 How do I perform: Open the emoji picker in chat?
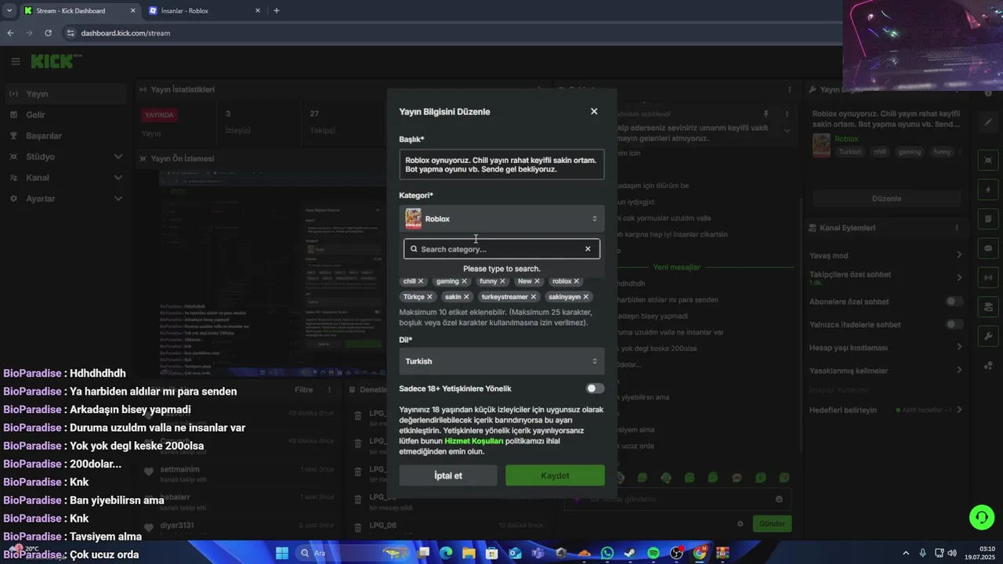779,499
